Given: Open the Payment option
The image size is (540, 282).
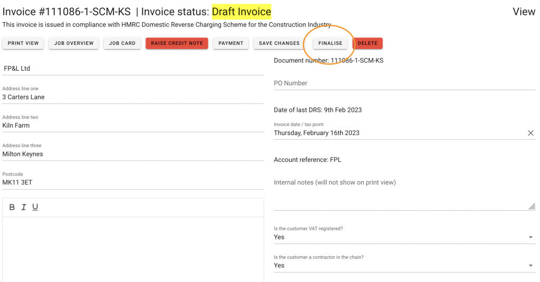Looking at the screenshot, I should [231, 43].
